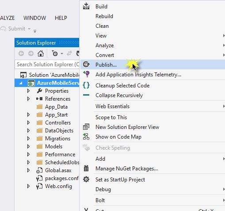225x211 pixels.
Task: Click the Set as StartUp Project gear icon
Action: tap(86, 179)
